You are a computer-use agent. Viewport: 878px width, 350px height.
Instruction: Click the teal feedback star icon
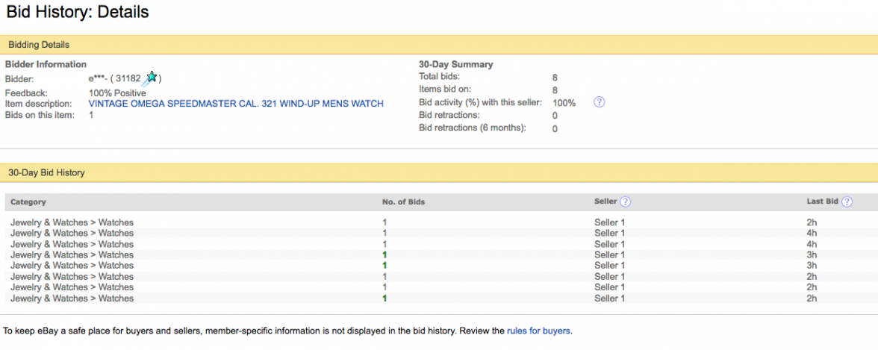[152, 77]
